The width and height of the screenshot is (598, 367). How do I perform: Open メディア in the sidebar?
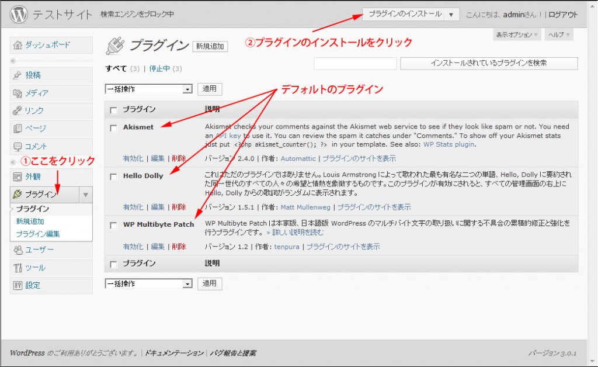pos(37,93)
